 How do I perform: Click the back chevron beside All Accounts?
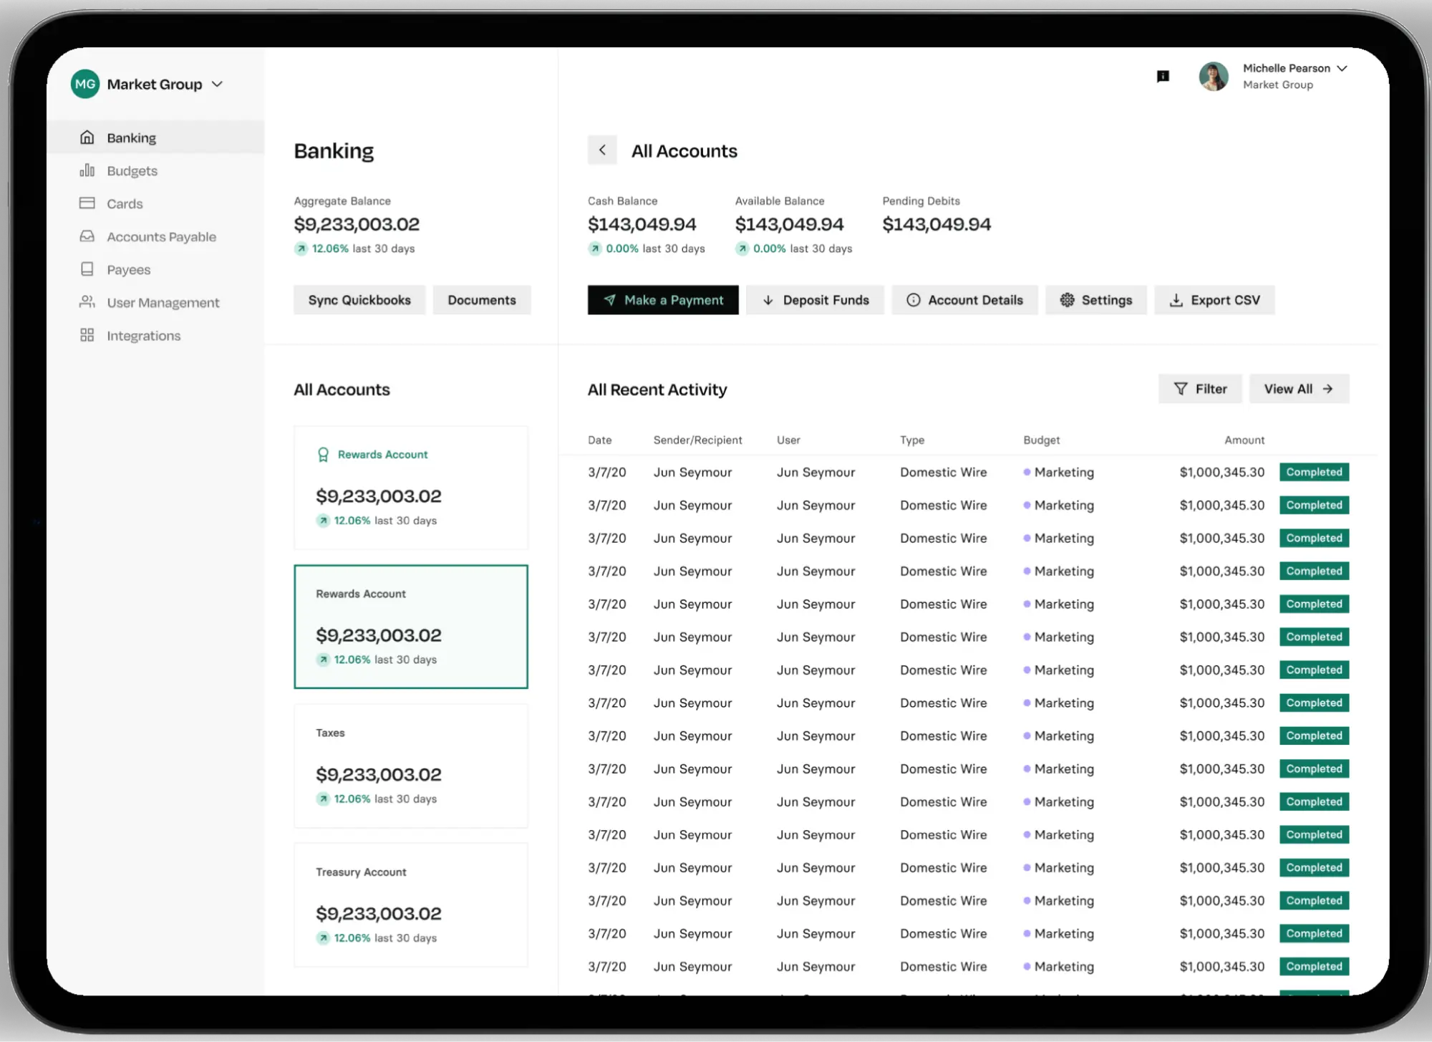point(602,150)
